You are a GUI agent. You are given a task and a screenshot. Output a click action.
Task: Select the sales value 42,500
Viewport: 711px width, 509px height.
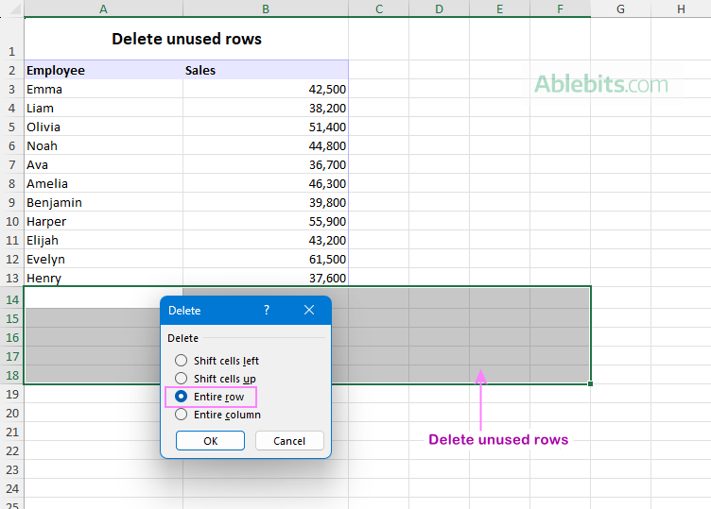click(266, 89)
